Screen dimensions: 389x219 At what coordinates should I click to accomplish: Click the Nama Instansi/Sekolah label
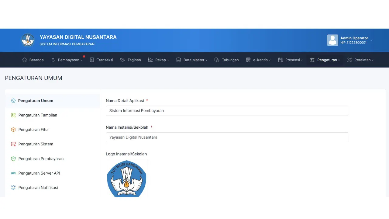127,127
